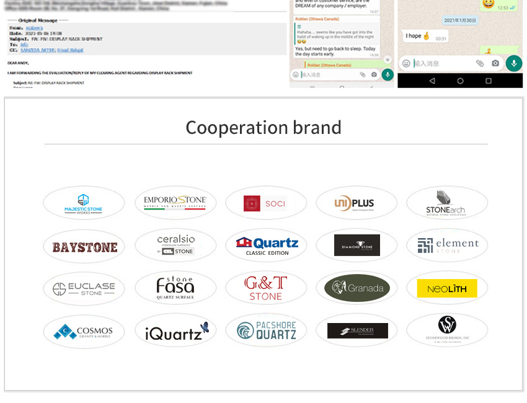Viewport: 527px width, 403px height.
Task: Select the Stonewood Design Inc logo
Action: pos(447,330)
